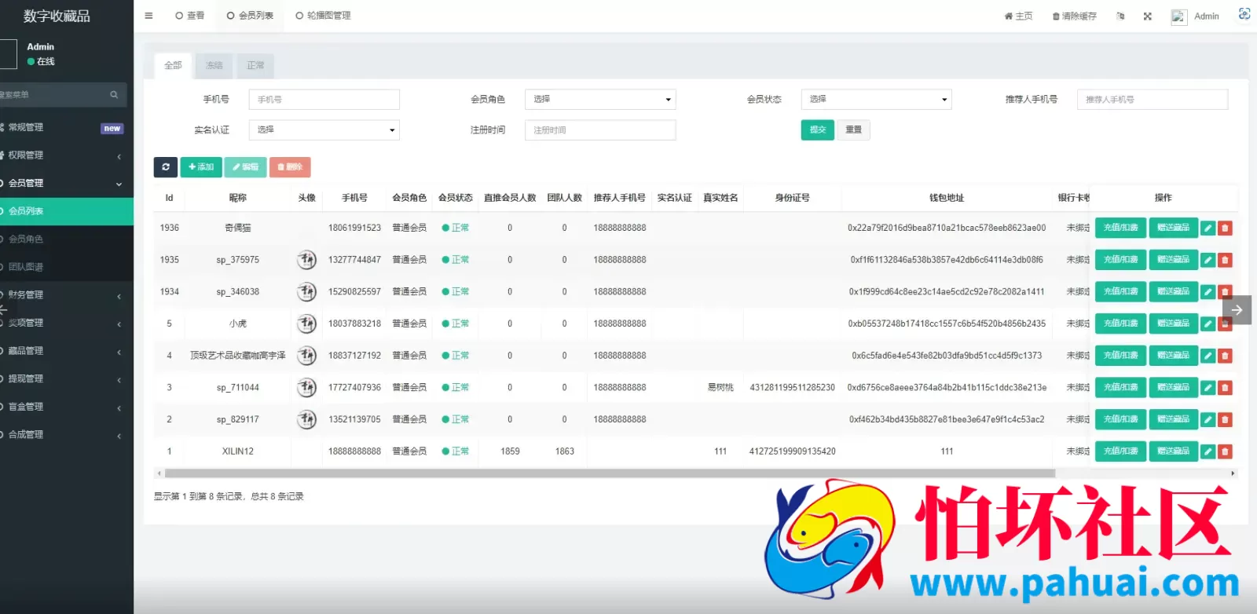This screenshot has height=614, width=1257.
Task: Click delete trash icon for XILIN12 row
Action: [x=1225, y=451]
